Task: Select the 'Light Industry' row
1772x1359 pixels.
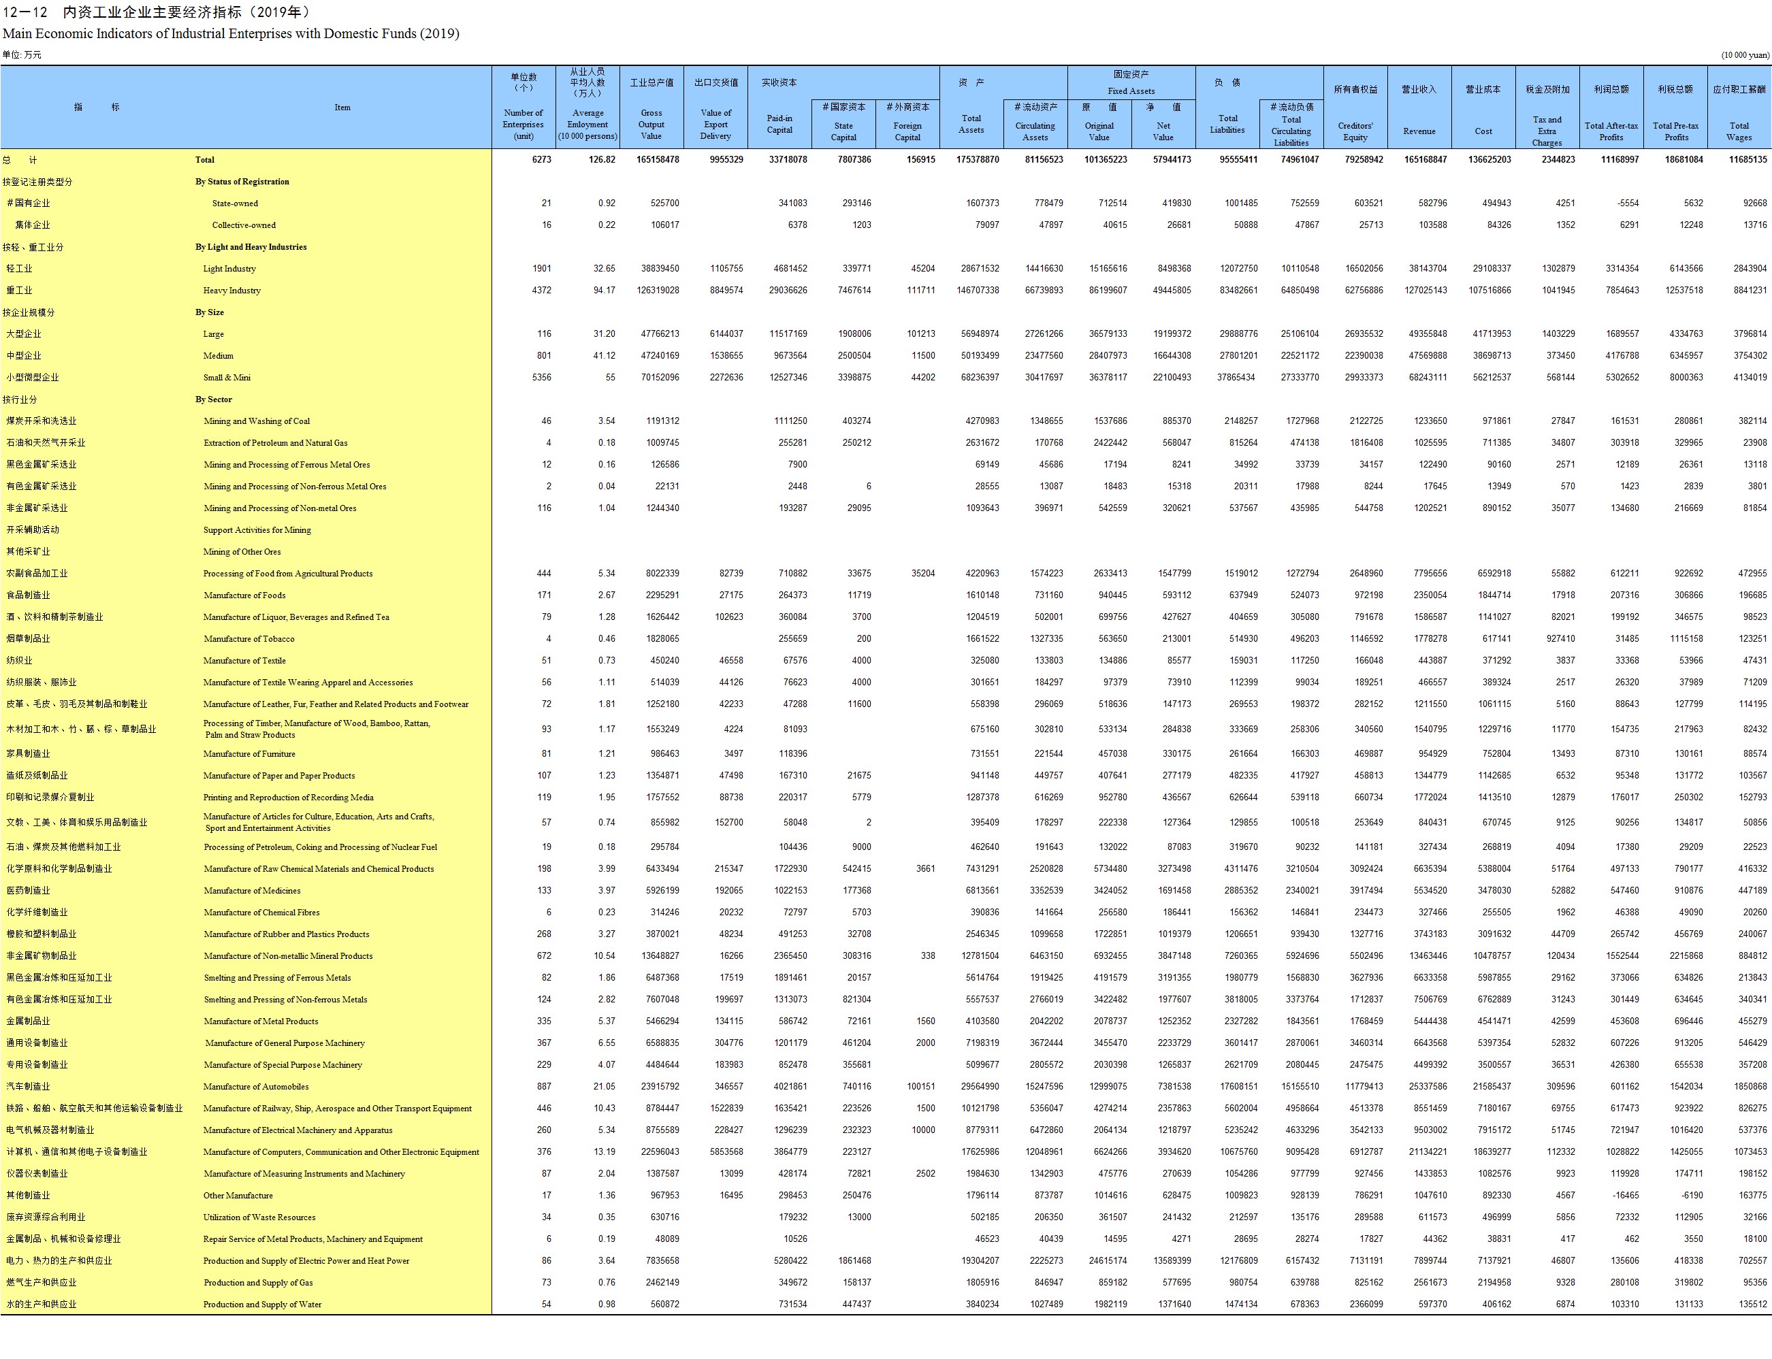Action: 230,269
